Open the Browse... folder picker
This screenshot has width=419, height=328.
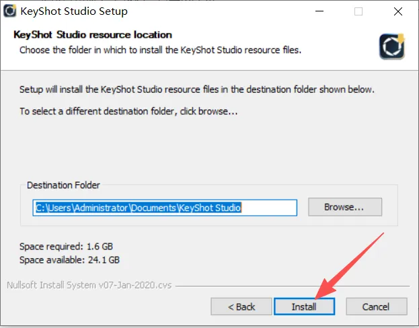(x=344, y=207)
